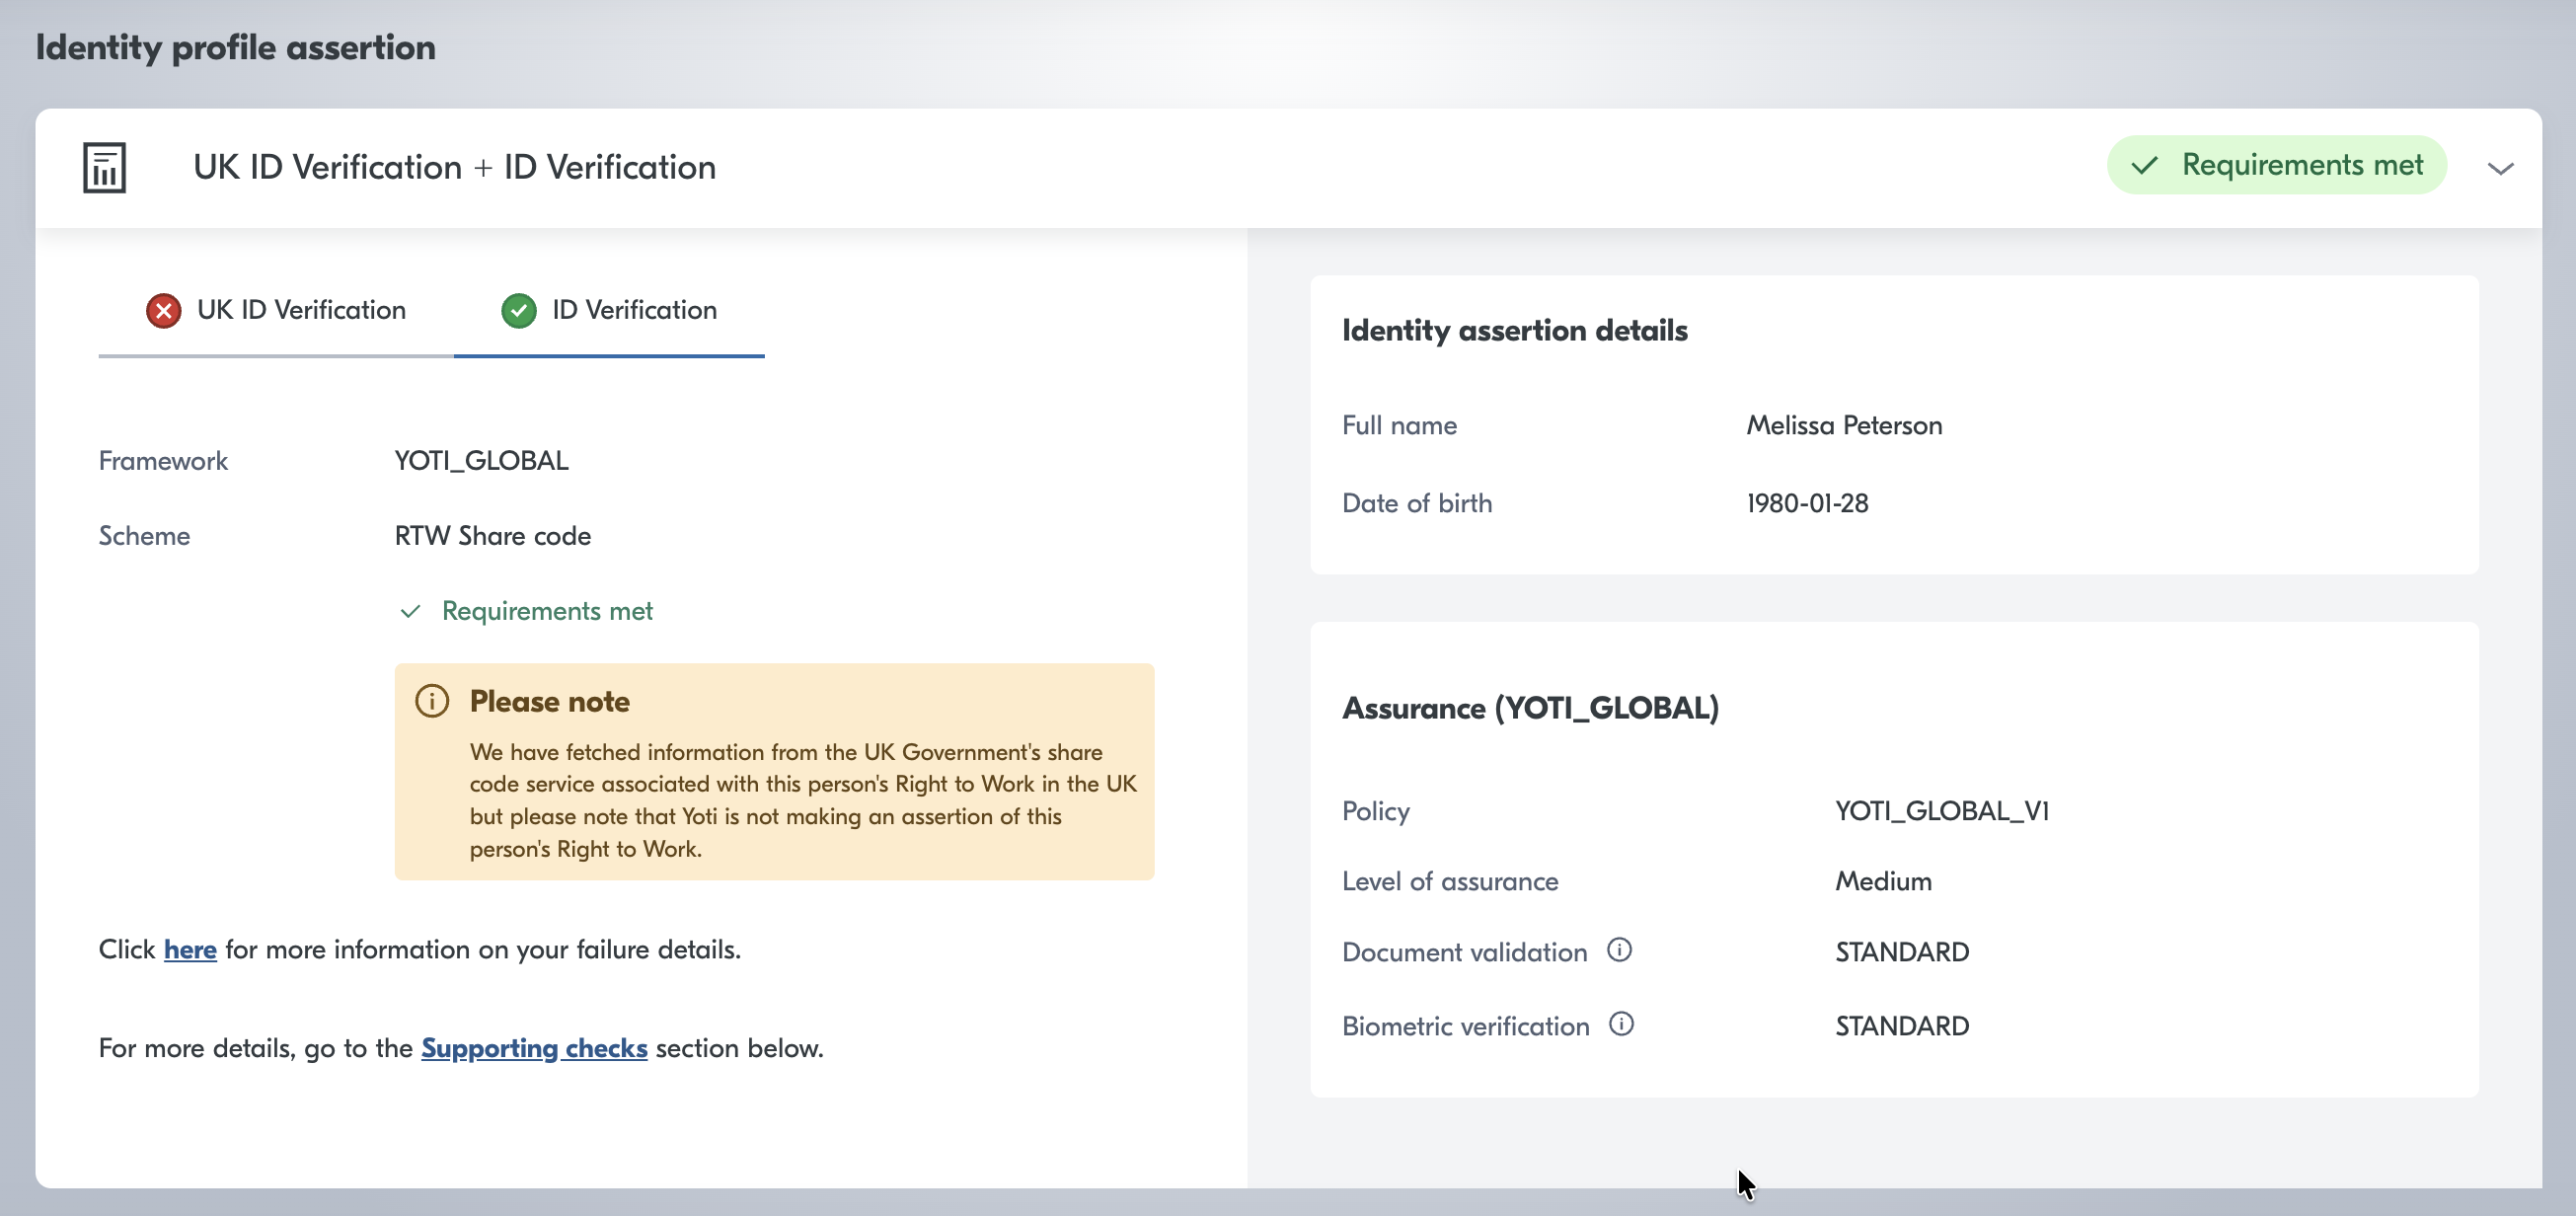Click the green check ID Verification icon
This screenshot has height=1216, width=2576.
pyautogui.click(x=518, y=311)
